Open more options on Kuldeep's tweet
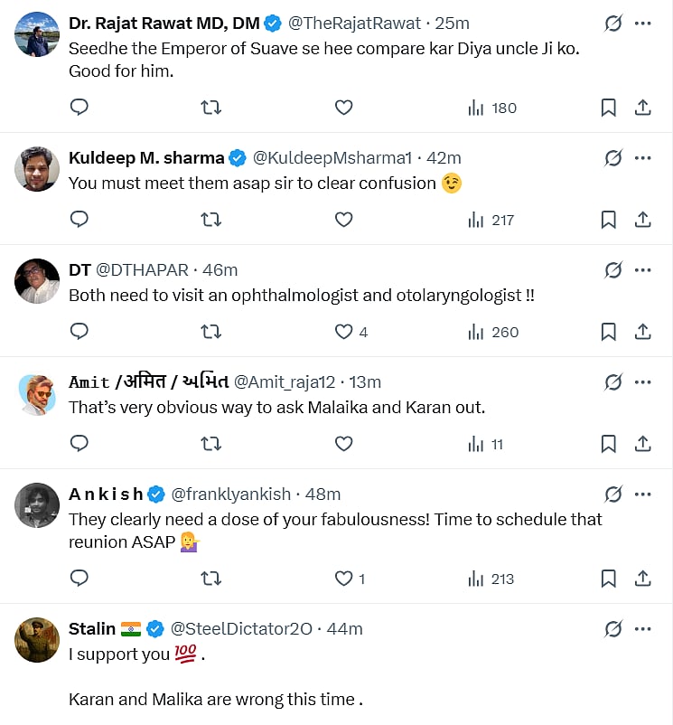 643,158
